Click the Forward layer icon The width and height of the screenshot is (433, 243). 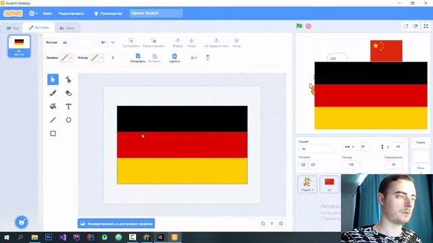point(178,40)
